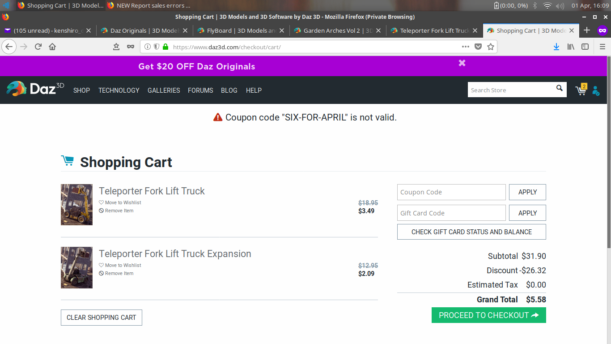Click PROCEED TO CHECKOUT button
This screenshot has width=611, height=344.
click(x=488, y=315)
